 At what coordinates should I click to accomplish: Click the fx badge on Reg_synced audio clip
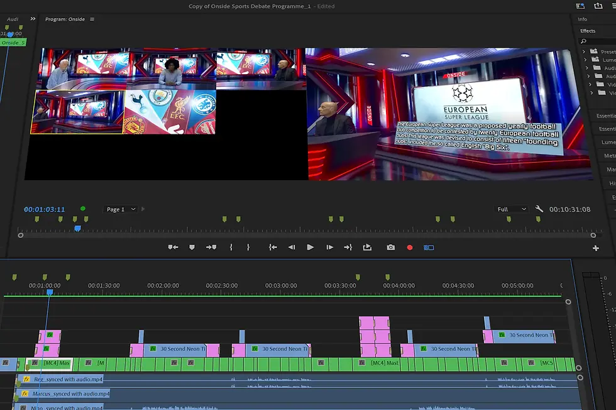tap(26, 379)
